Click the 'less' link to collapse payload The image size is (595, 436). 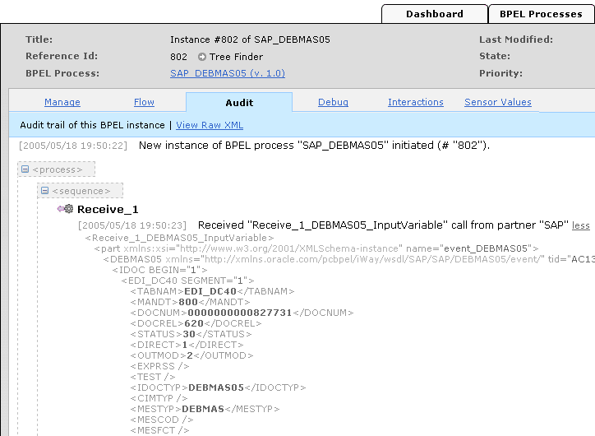[x=580, y=225]
